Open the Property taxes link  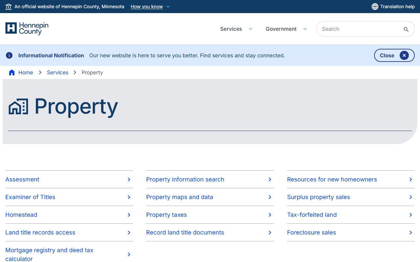(x=166, y=215)
